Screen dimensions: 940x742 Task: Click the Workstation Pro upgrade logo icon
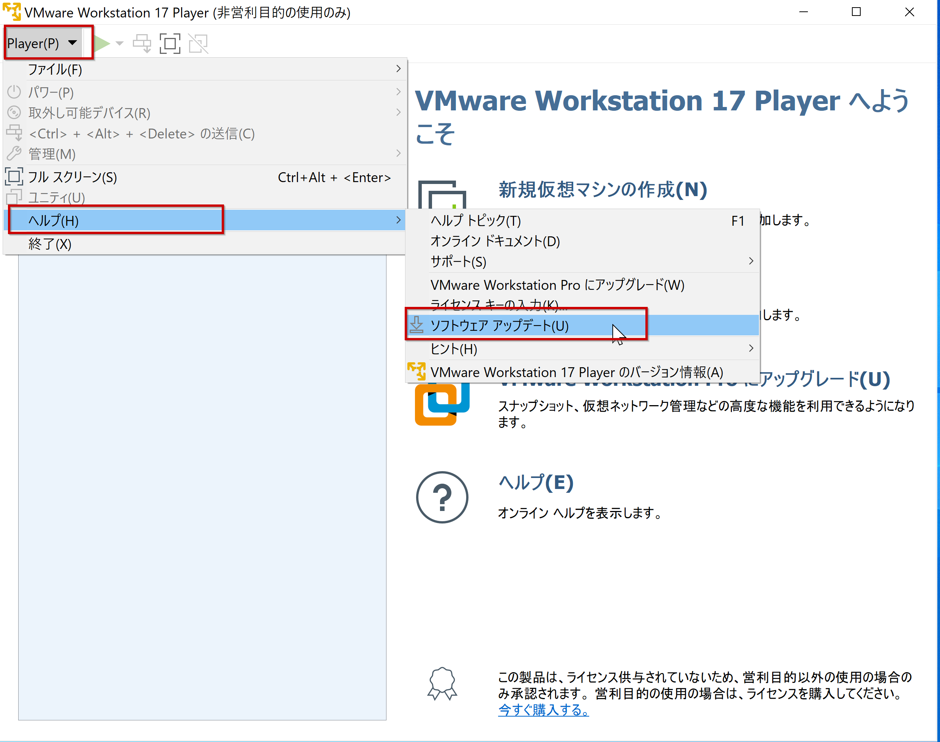[x=442, y=404]
